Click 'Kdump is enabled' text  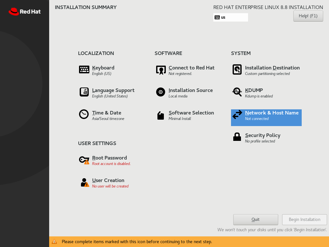(x=259, y=96)
